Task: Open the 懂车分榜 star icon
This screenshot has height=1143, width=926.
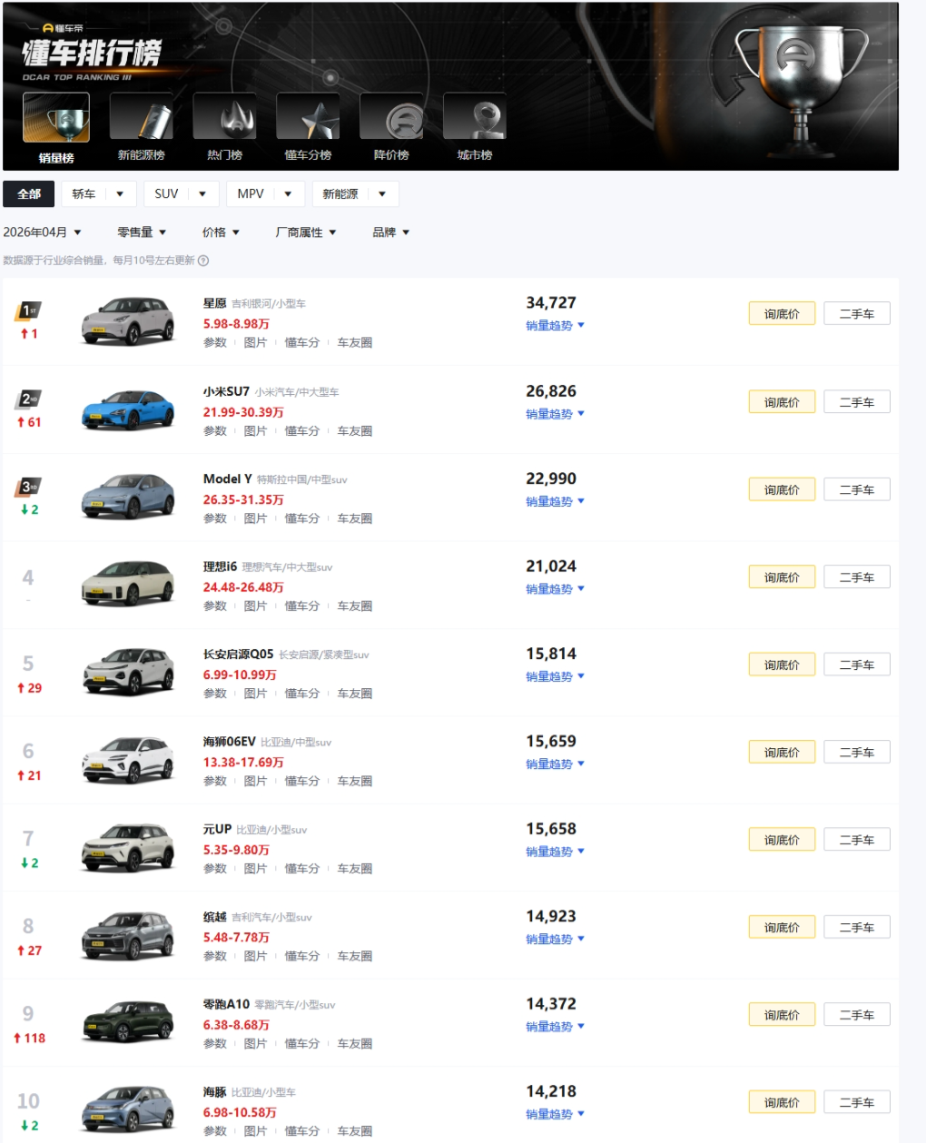Action: (308, 117)
